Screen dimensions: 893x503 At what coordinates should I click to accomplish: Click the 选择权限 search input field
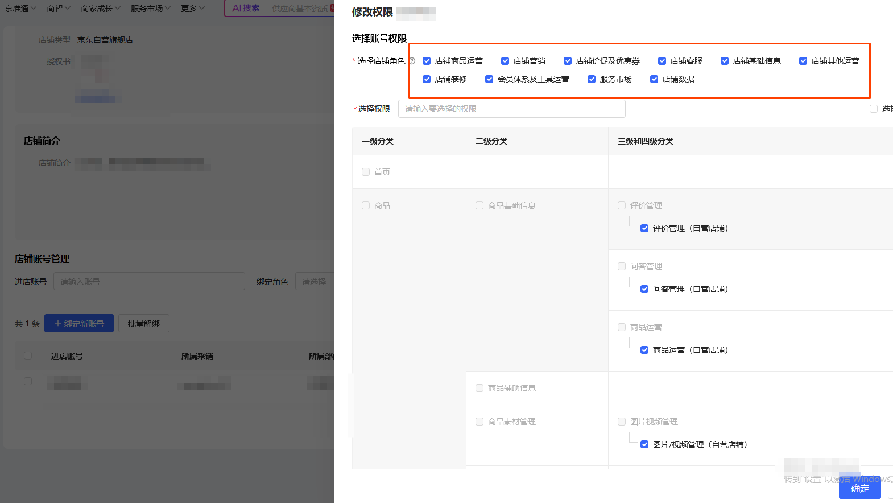[511, 109]
